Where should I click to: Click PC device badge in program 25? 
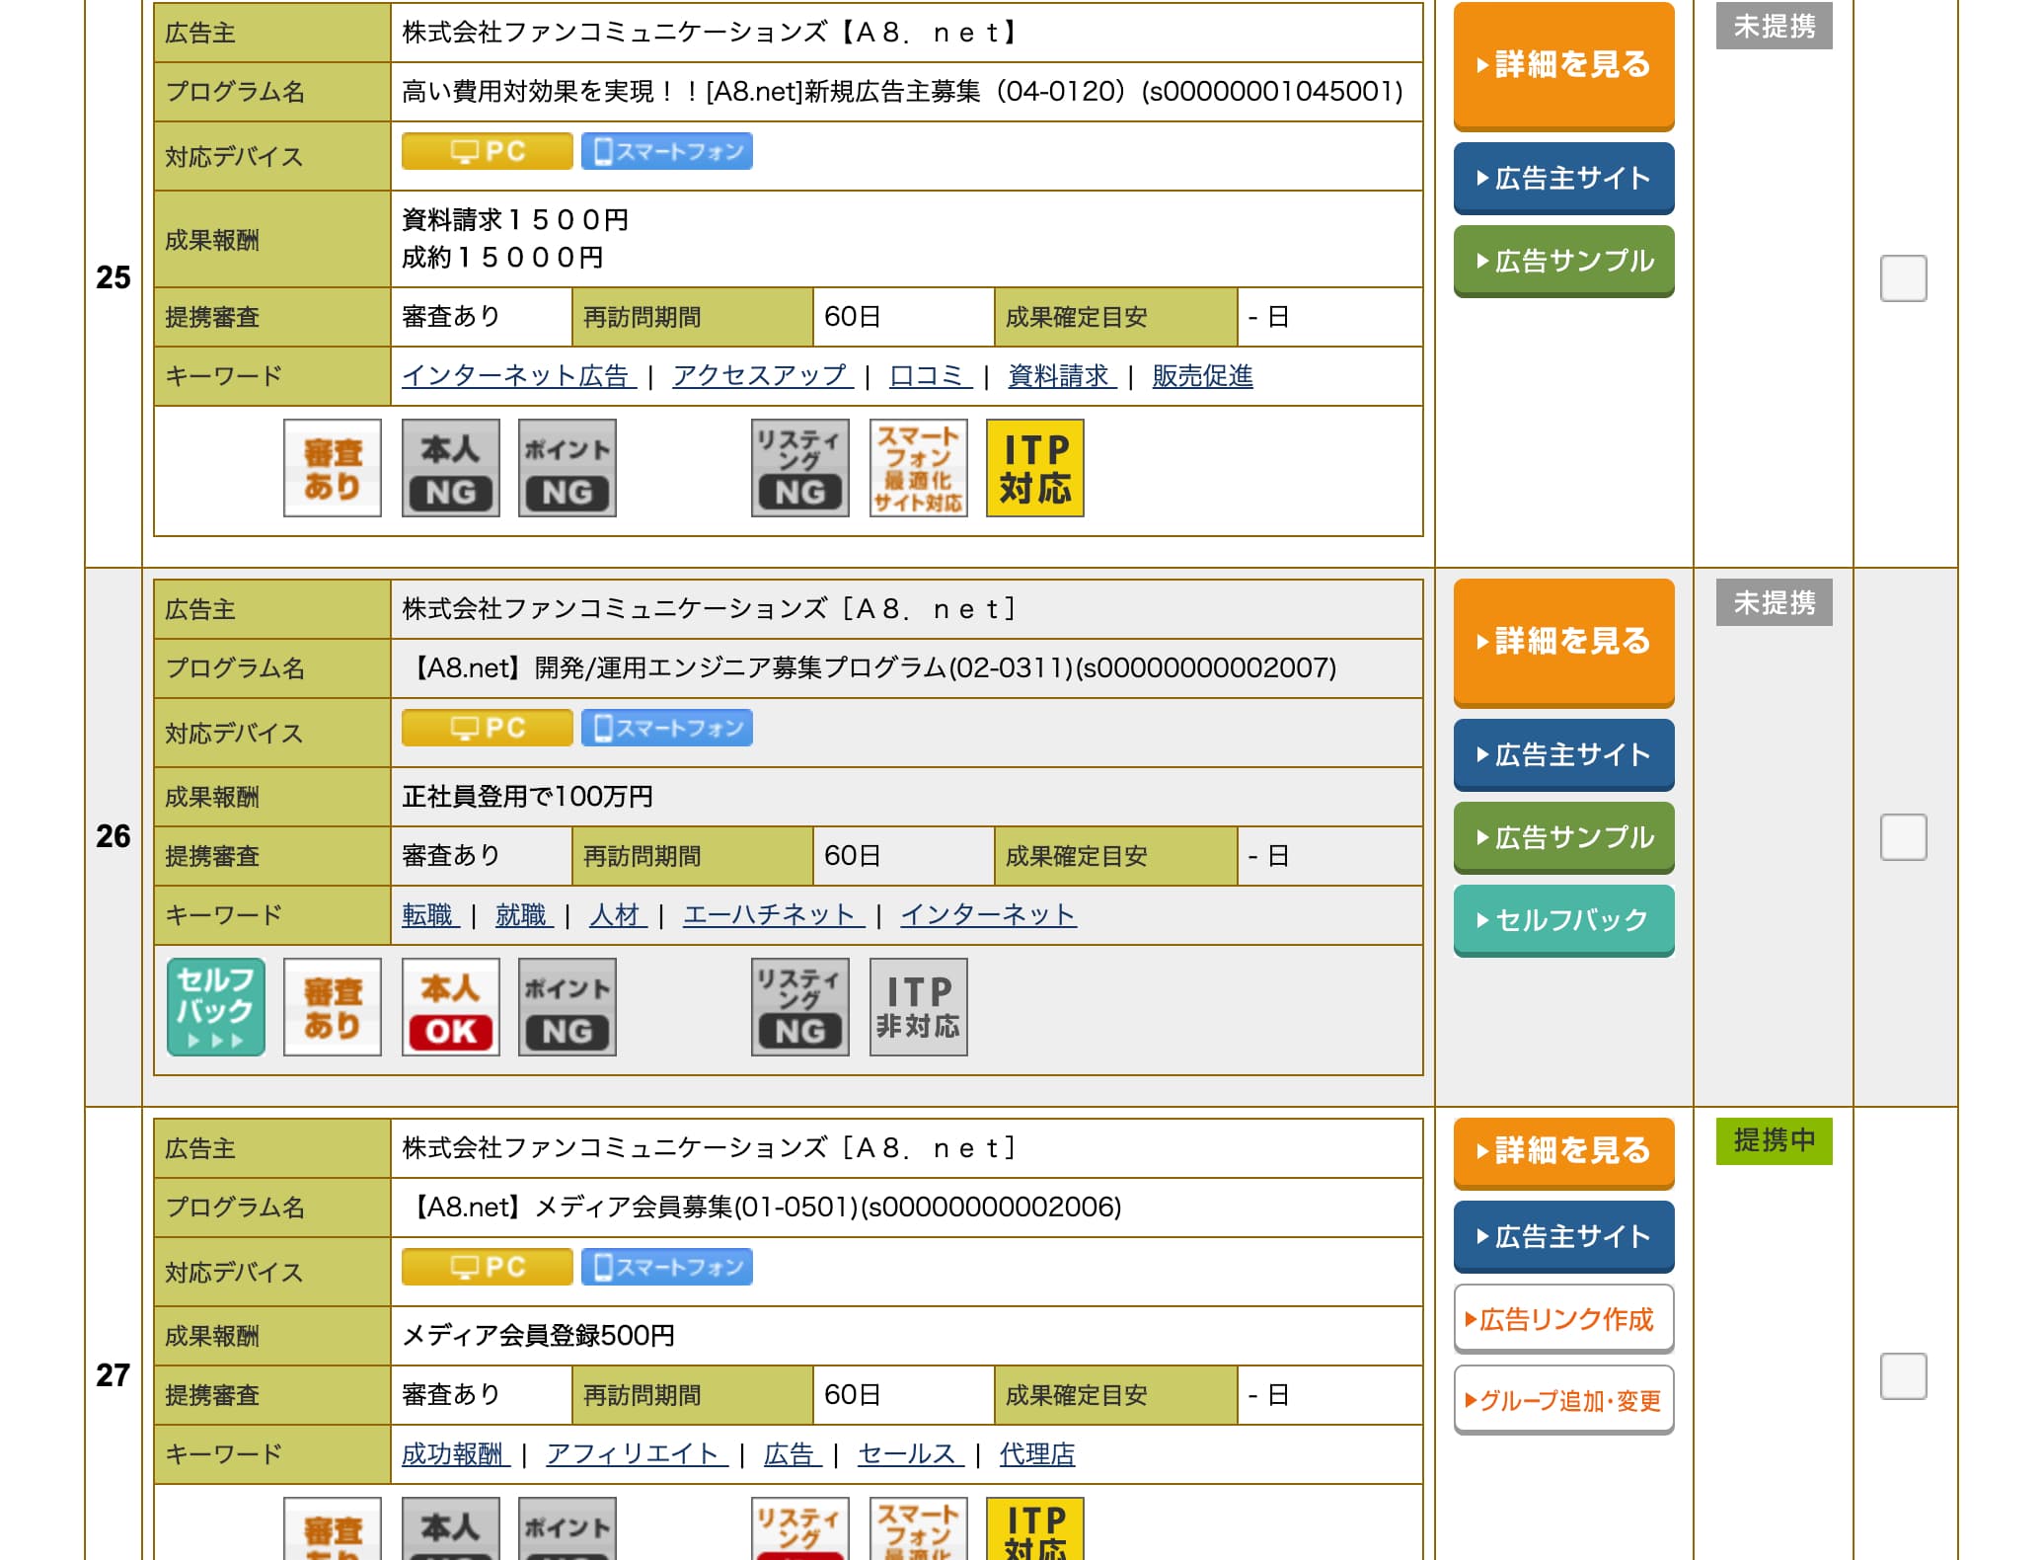[x=488, y=151]
